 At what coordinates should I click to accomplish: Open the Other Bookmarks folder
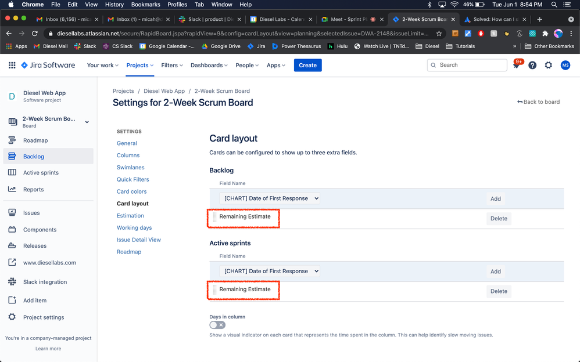click(549, 46)
